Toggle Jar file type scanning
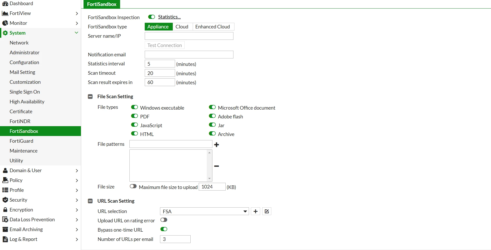 click(212, 125)
